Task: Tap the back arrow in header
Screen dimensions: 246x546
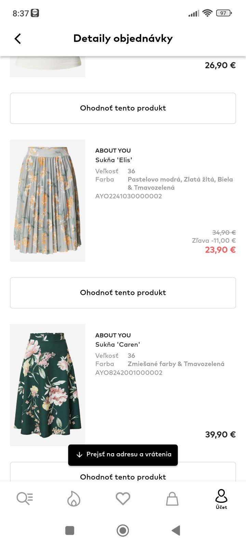Action: (x=18, y=39)
